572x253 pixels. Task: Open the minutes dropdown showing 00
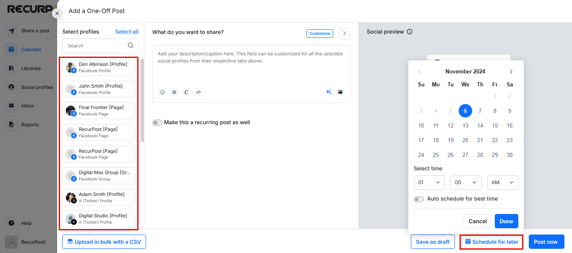tap(466, 183)
